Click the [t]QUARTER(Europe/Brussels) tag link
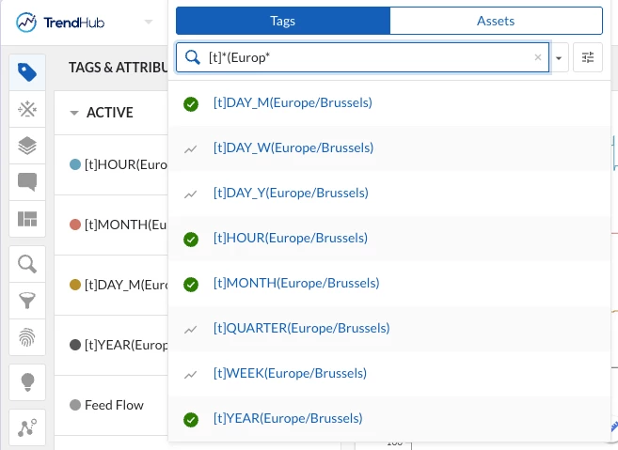The image size is (618, 450). [x=301, y=329]
